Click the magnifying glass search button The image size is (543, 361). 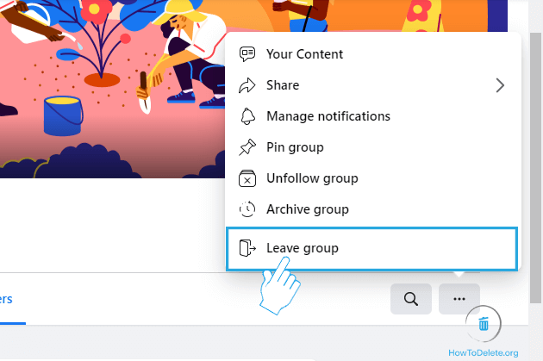tap(411, 299)
